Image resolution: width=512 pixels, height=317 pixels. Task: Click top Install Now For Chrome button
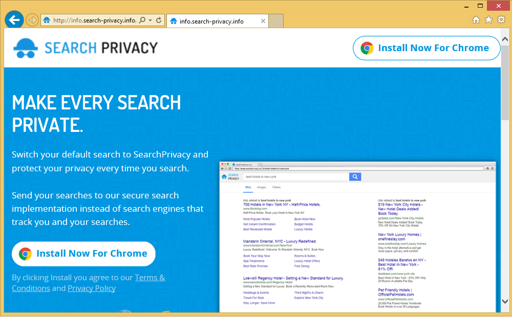pyautogui.click(x=426, y=48)
